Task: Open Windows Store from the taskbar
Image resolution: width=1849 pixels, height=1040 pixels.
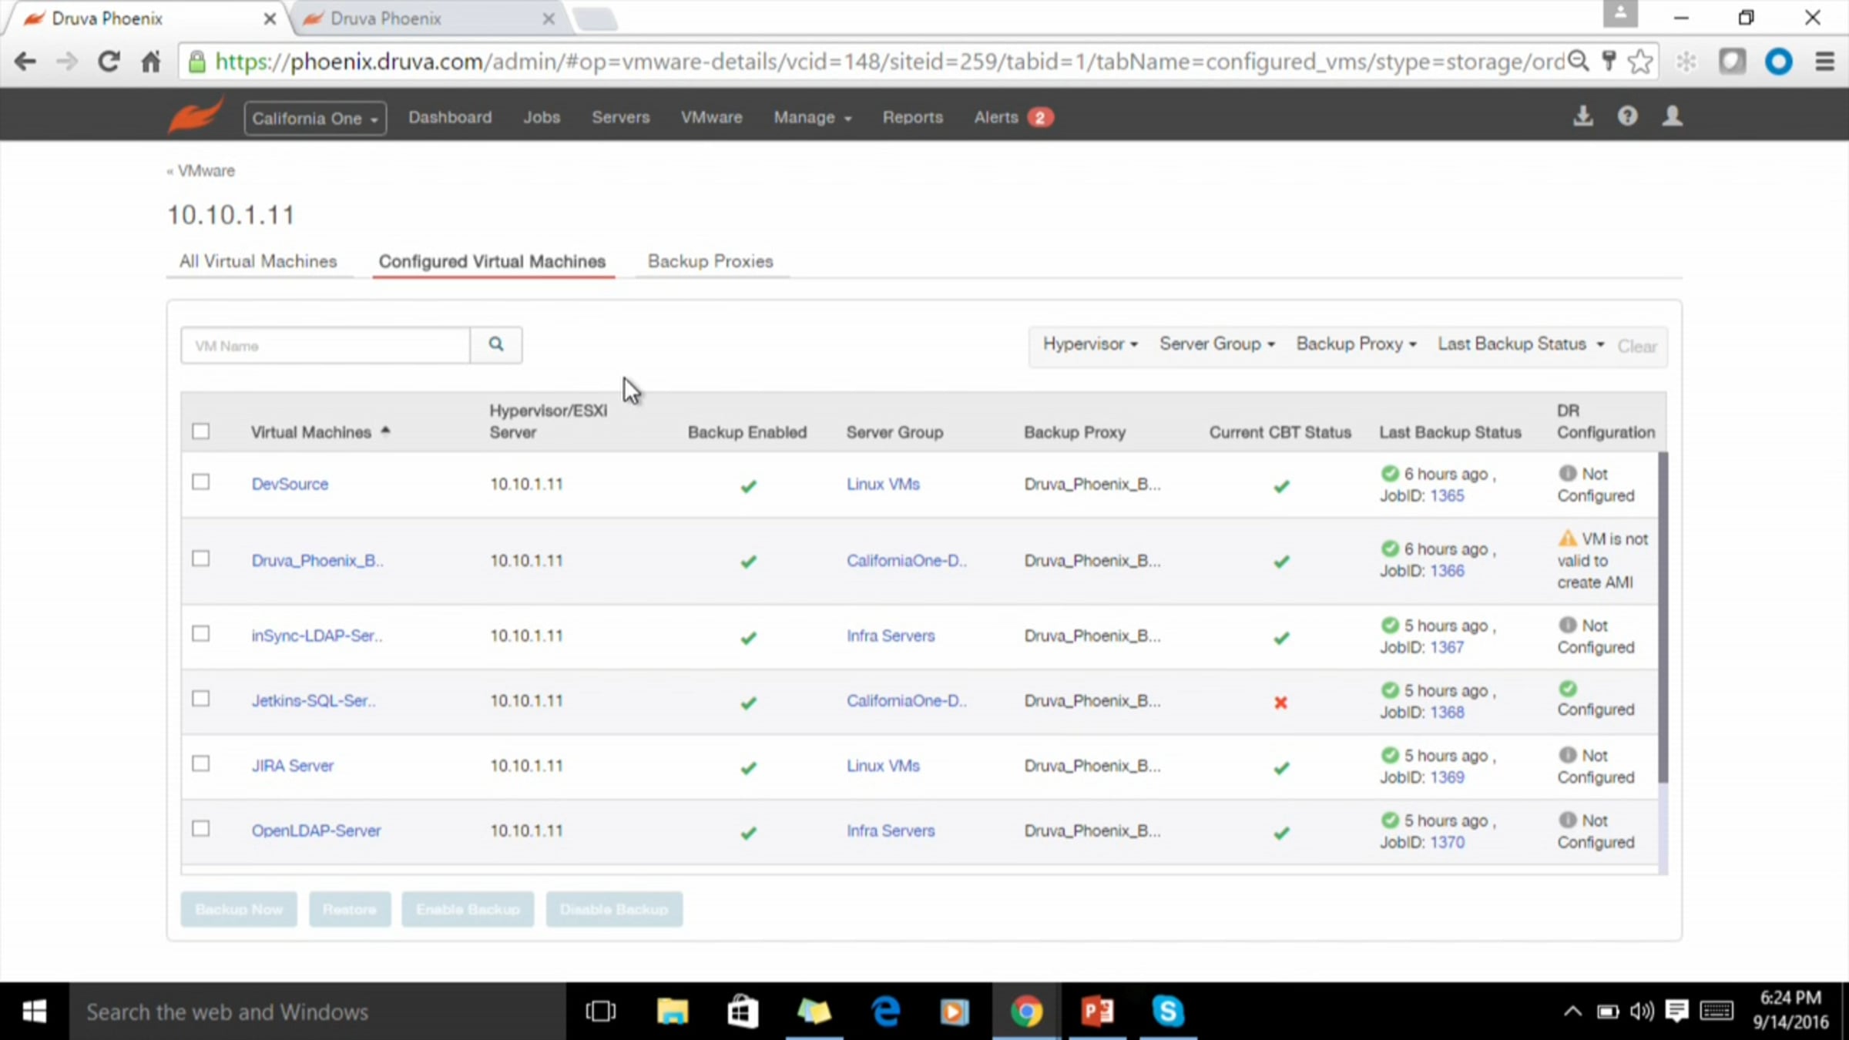Action: pyautogui.click(x=743, y=1011)
